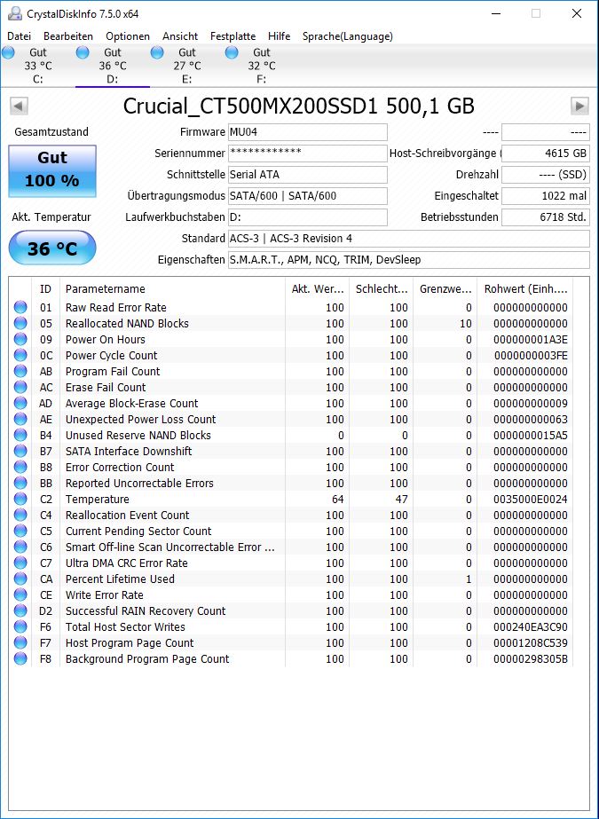
Task: Click status orb for Unused Reserve NAND Blocks
Action: (20, 435)
